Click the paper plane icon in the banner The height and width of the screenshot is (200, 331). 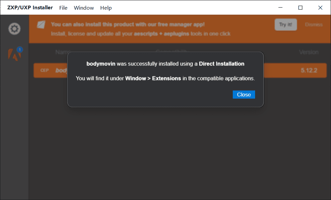point(41,25)
